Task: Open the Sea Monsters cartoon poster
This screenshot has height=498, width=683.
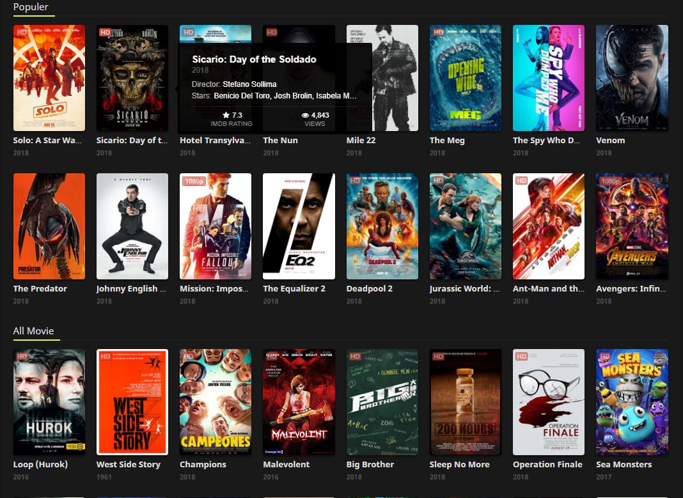Action: point(632,402)
